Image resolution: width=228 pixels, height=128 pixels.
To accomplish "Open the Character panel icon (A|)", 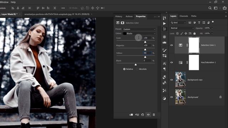I will pos(165,63).
